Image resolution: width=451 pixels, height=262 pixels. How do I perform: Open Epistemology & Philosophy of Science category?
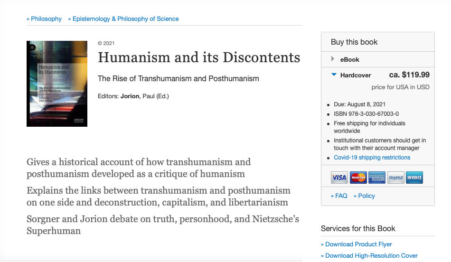click(x=123, y=19)
